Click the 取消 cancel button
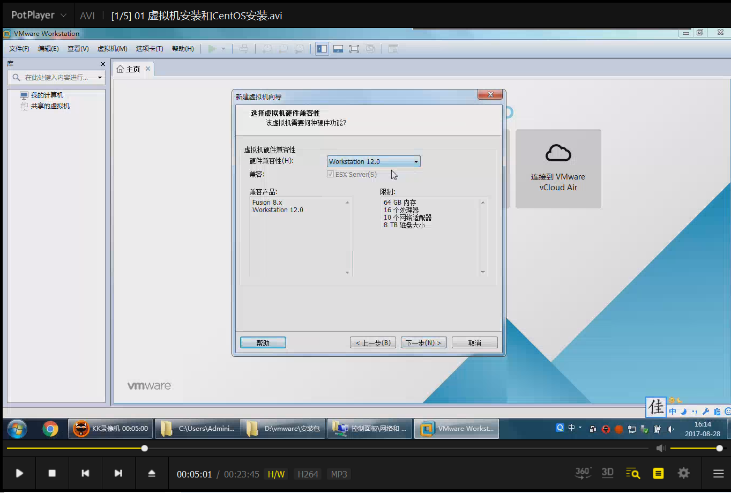Image resolution: width=731 pixels, height=493 pixels. (x=474, y=343)
